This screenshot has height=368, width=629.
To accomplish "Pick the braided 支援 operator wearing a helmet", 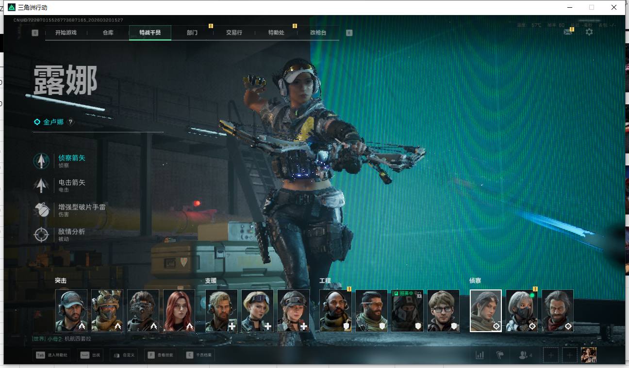I will pos(294,311).
